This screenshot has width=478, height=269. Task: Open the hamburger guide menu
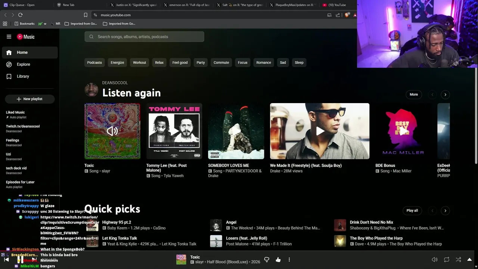click(x=9, y=37)
